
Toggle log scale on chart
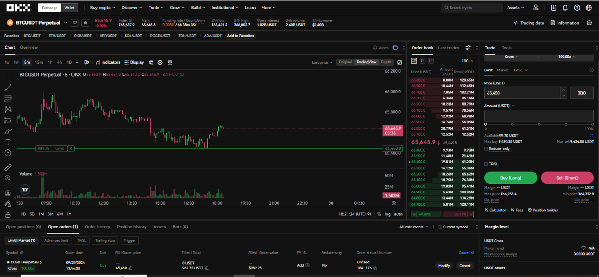pos(387,214)
